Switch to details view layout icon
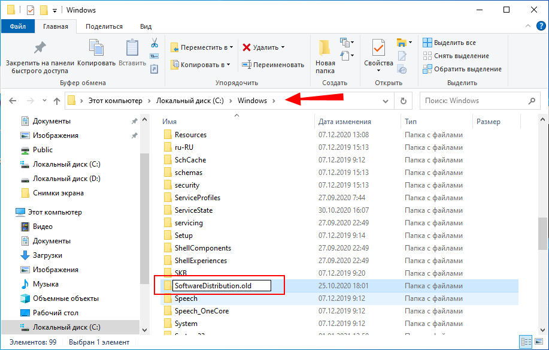The image size is (549, 350). point(526,342)
